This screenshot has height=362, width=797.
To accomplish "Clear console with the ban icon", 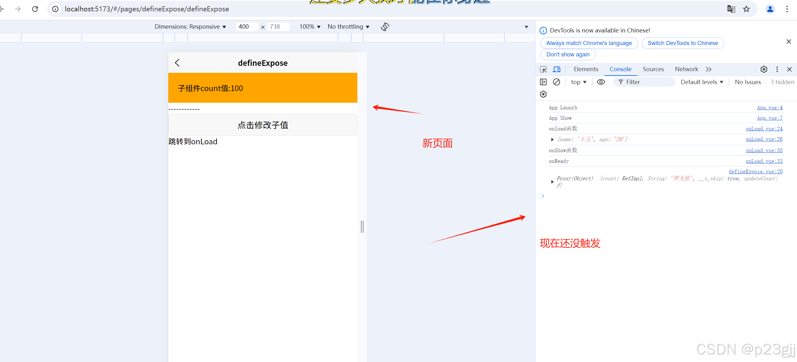I will 557,82.
